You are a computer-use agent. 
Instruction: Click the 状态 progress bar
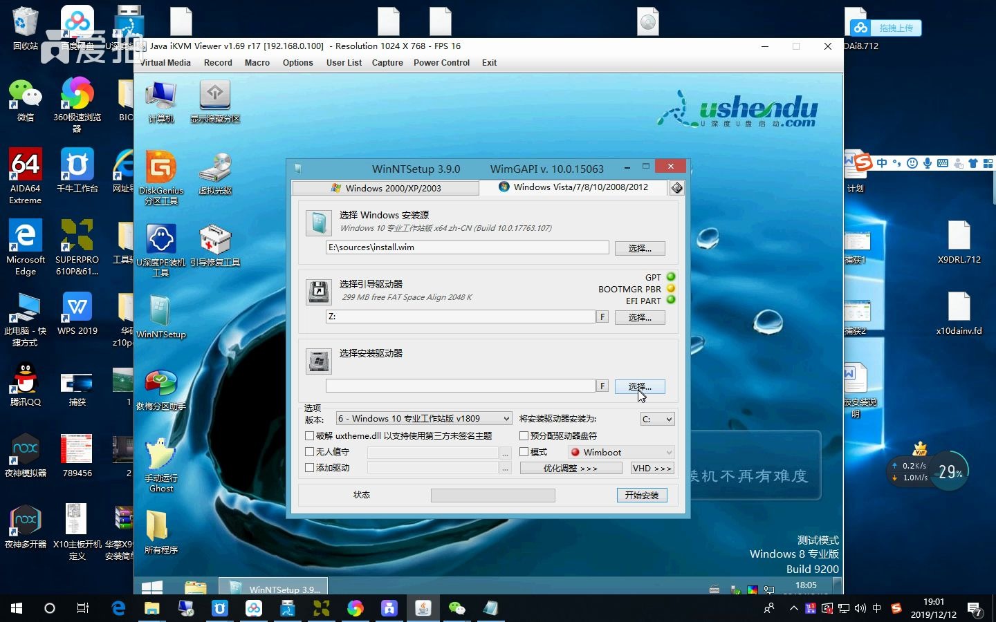pyautogui.click(x=492, y=495)
